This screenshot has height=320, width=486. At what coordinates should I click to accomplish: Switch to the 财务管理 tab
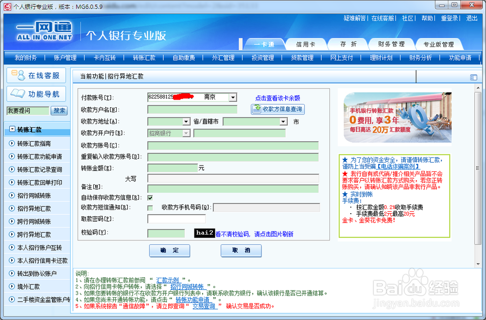pos(391,44)
